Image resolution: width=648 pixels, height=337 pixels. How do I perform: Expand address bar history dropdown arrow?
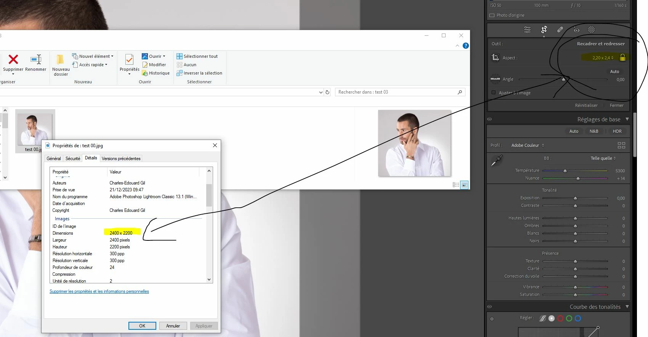tap(321, 92)
